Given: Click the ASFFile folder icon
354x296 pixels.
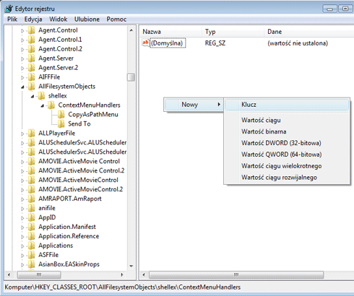Looking at the screenshot, I should [31, 255].
